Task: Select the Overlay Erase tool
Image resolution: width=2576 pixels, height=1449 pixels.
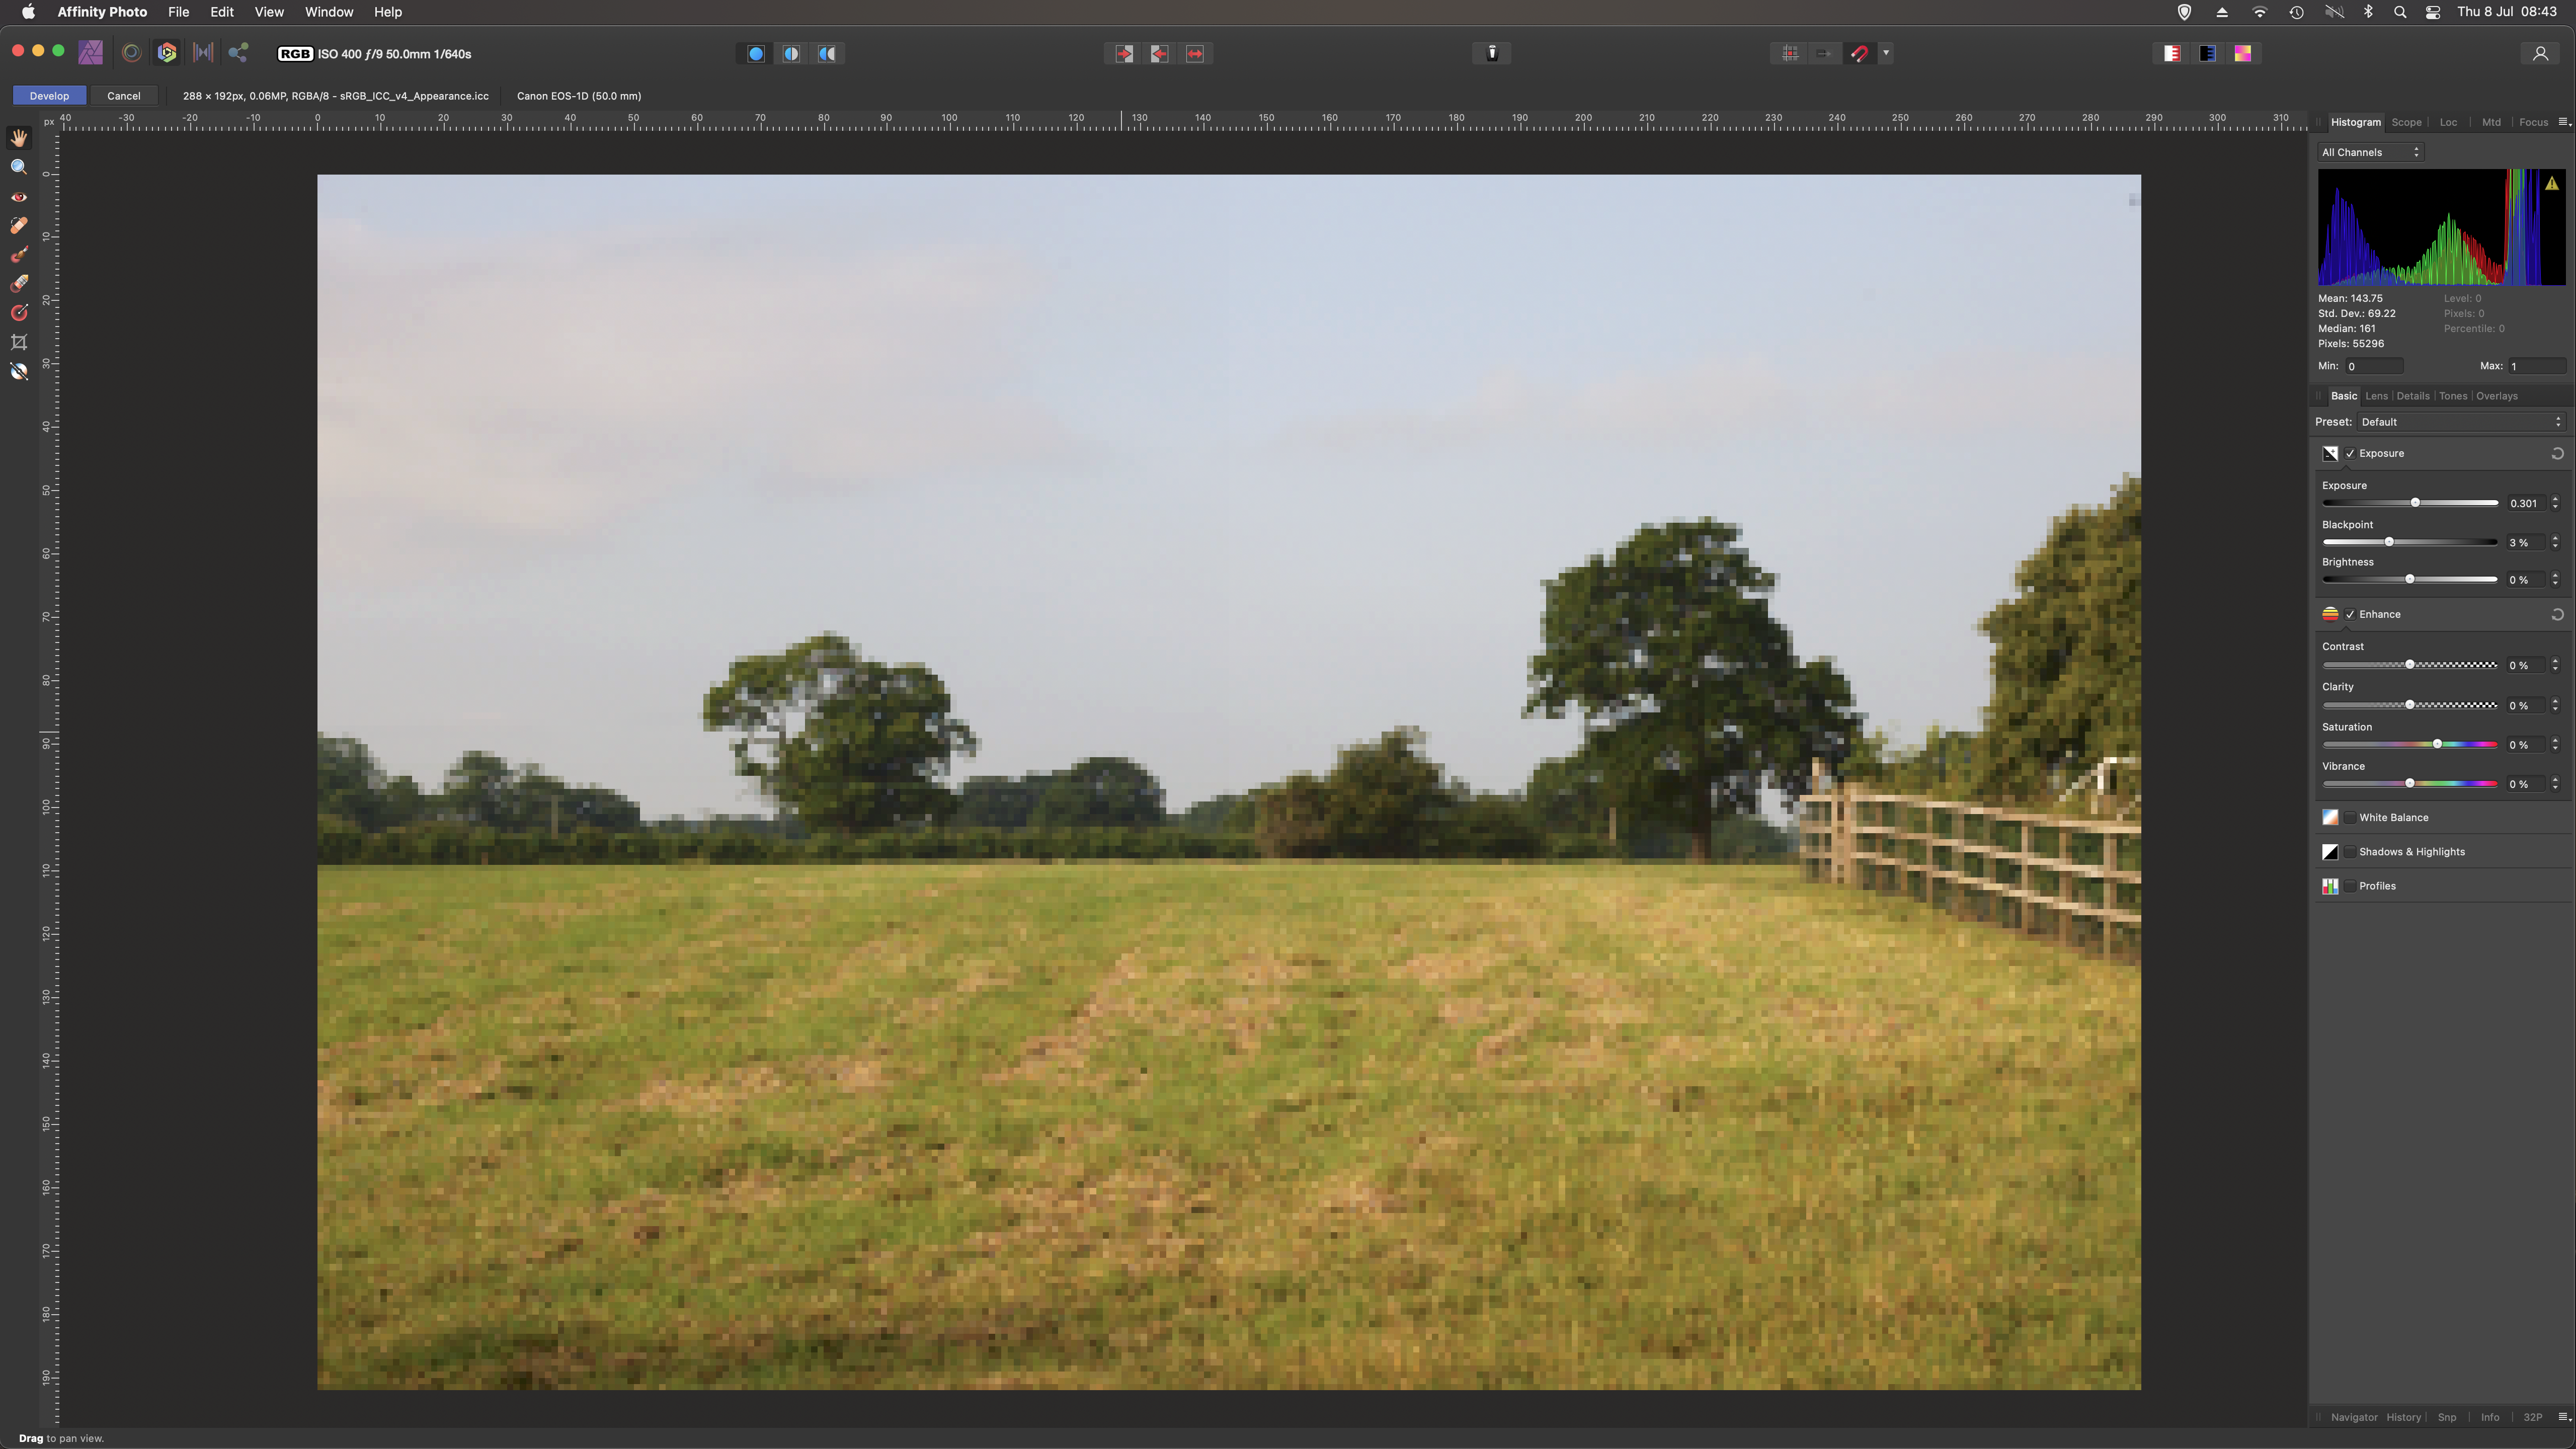Action: click(x=19, y=284)
